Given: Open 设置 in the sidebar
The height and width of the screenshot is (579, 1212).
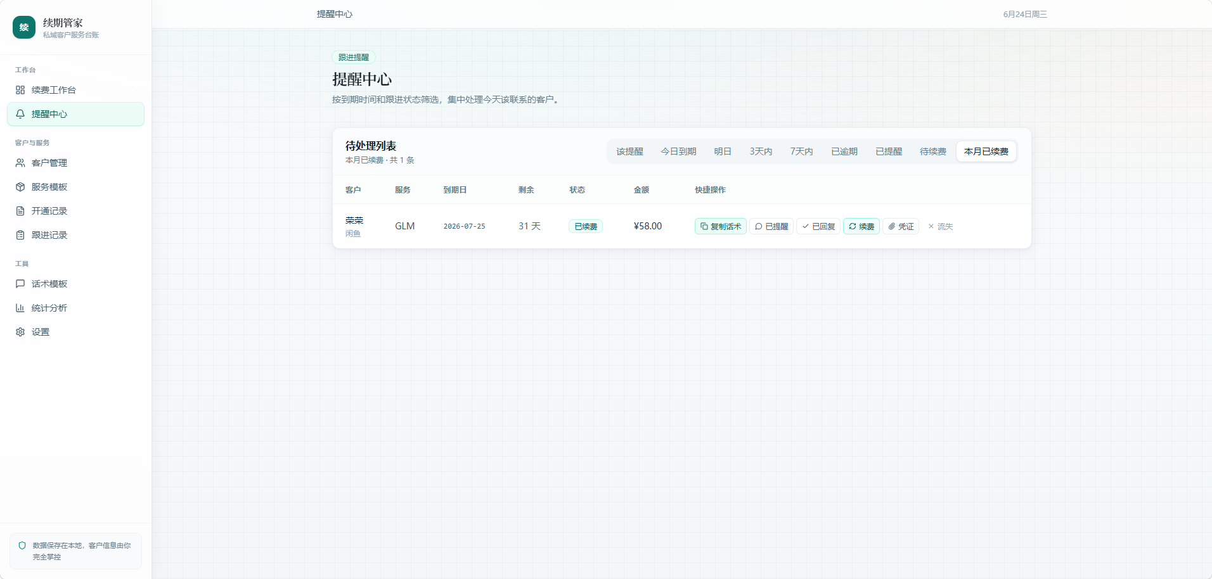Looking at the screenshot, I should coord(75,332).
